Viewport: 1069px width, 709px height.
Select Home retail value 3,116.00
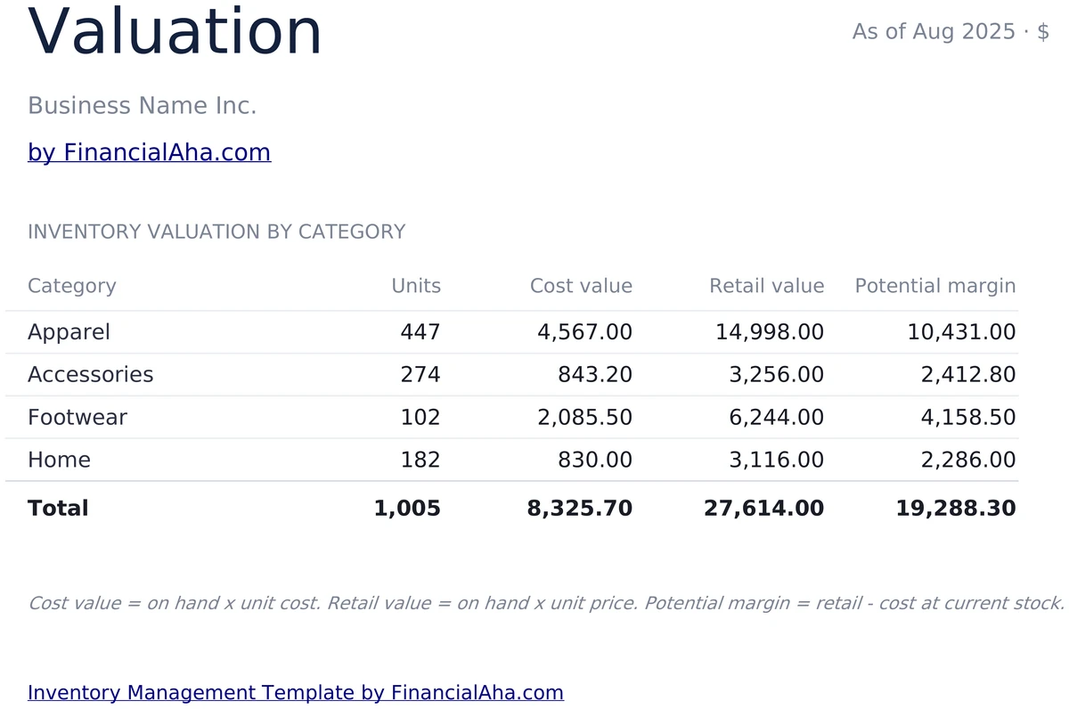point(777,460)
